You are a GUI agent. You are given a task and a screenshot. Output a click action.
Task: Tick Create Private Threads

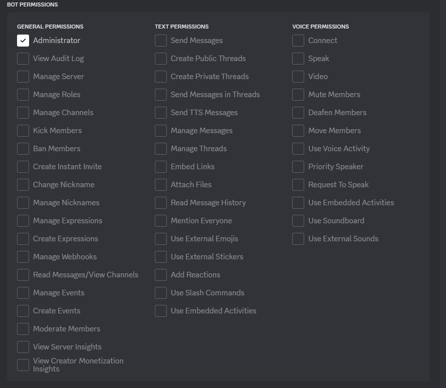(x=161, y=77)
